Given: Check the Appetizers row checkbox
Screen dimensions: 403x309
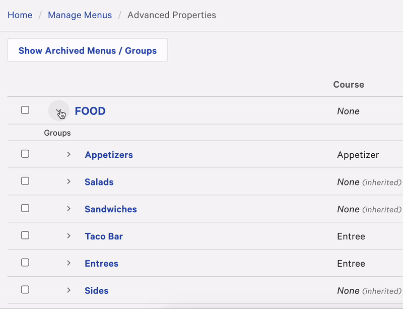Looking at the screenshot, I should pos(25,154).
